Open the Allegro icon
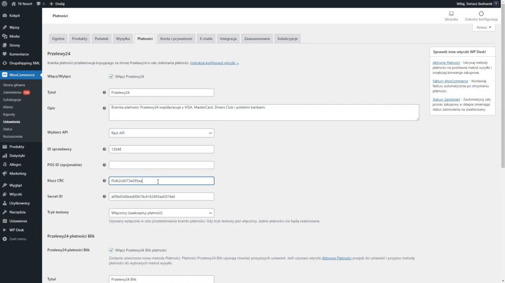Screen dimensions: 505x283 click(4, 164)
